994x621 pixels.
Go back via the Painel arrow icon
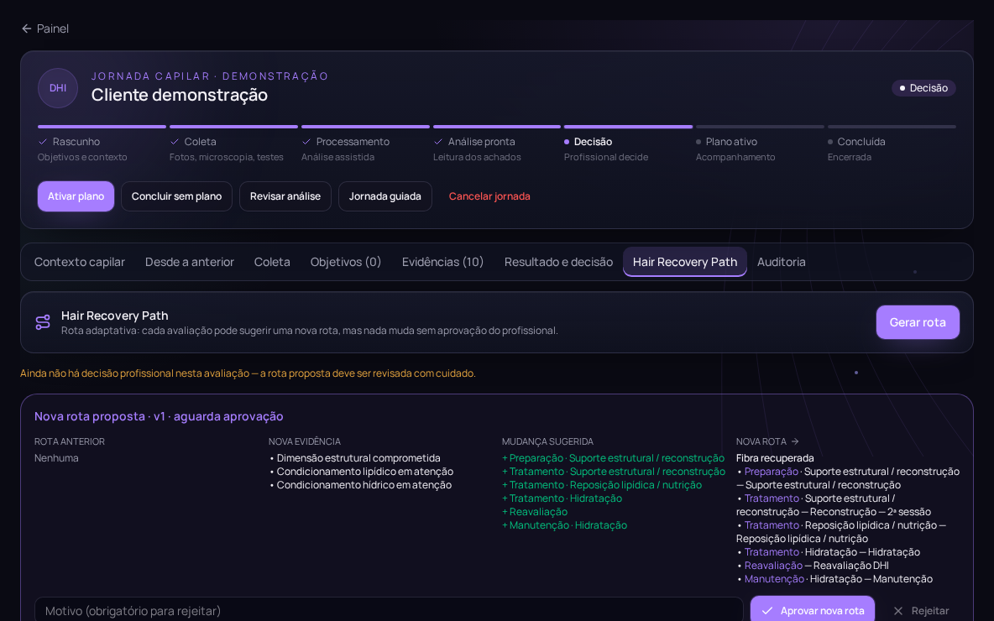[x=27, y=29]
